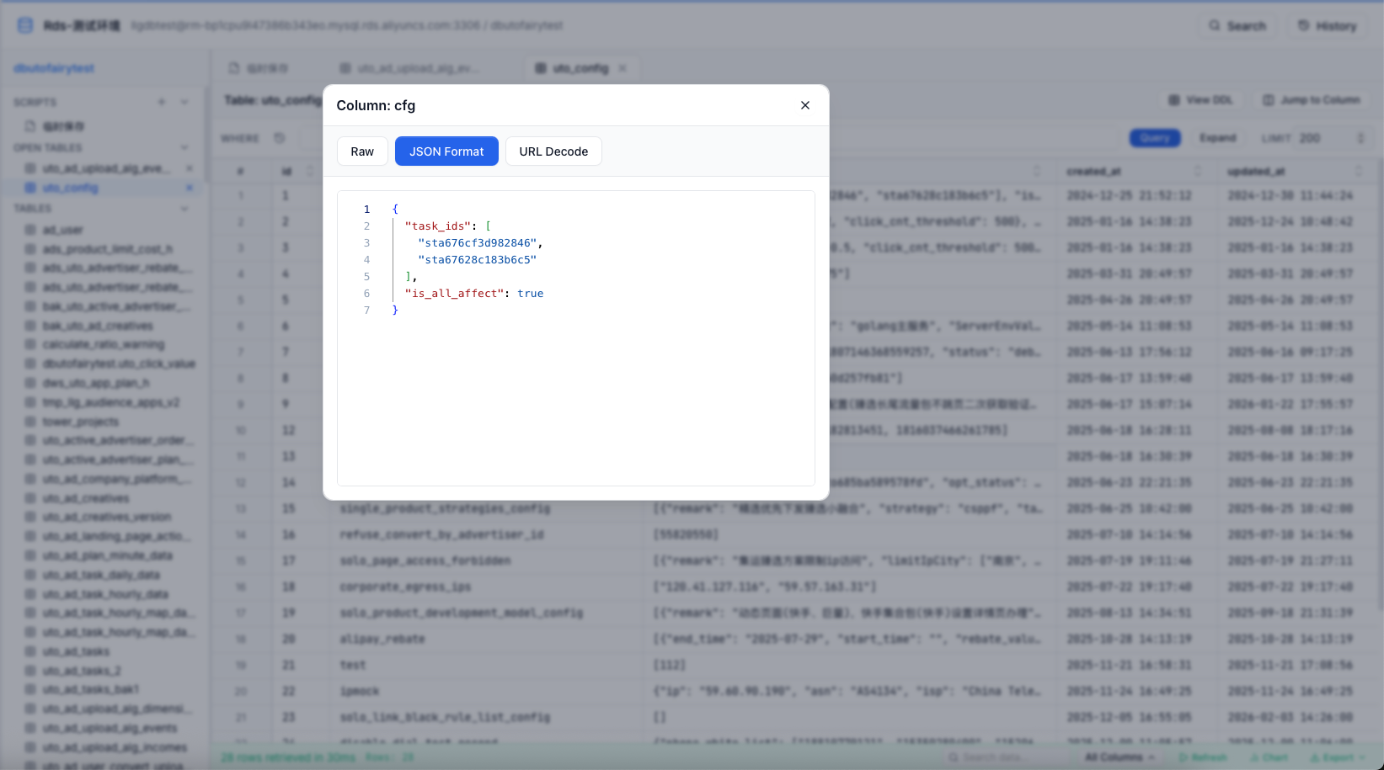The image size is (1384, 770).
Task: Open query History from top bar
Action: pos(1327,25)
